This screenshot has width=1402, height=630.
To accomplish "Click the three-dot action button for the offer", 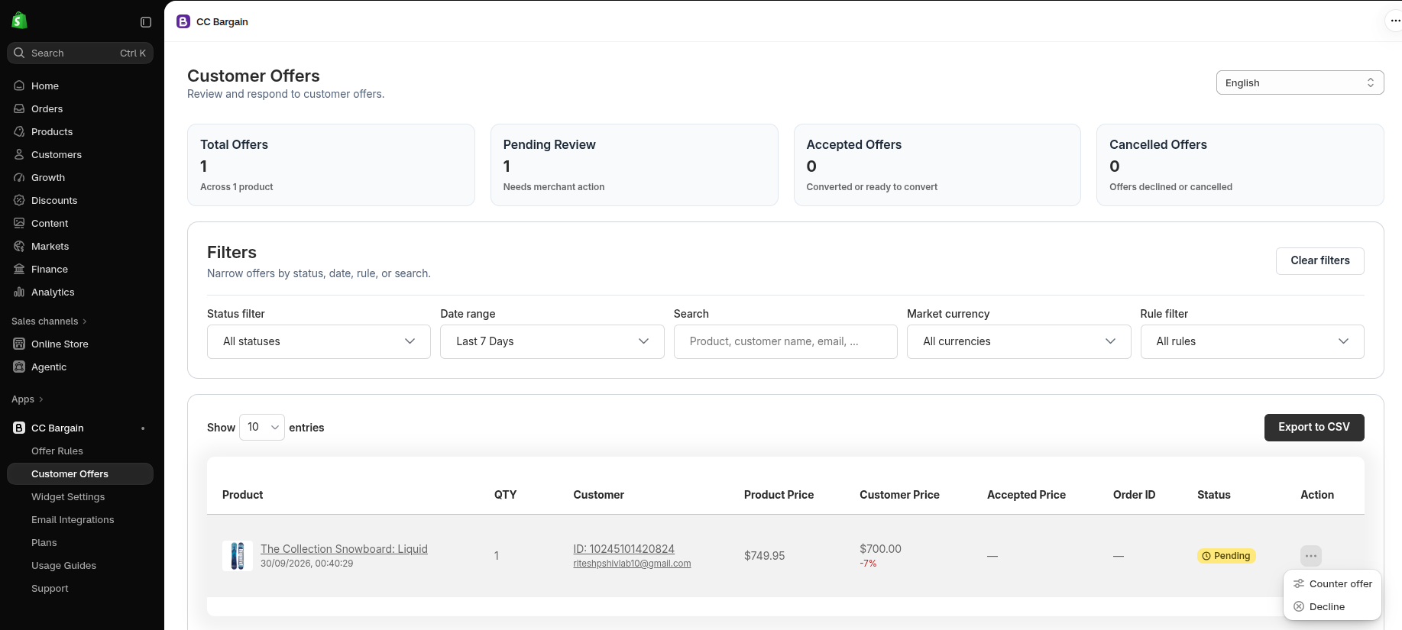I will [1310, 556].
